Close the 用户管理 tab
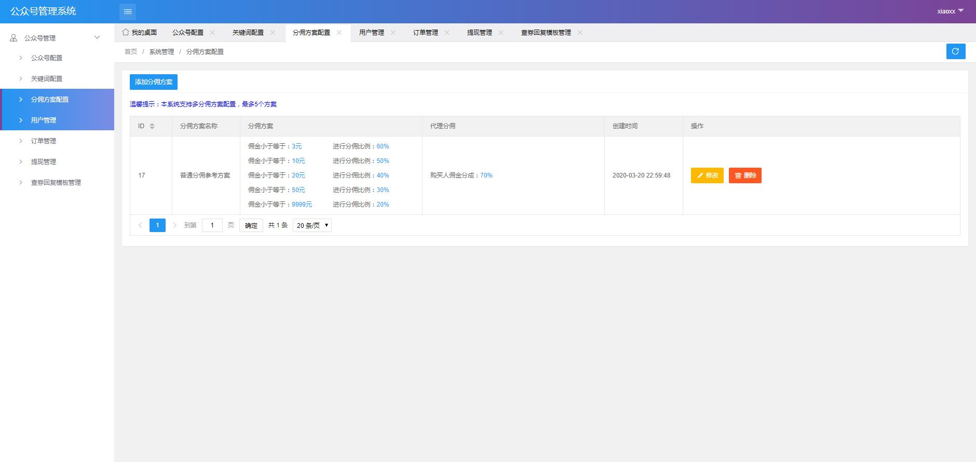976x462 pixels. point(393,32)
